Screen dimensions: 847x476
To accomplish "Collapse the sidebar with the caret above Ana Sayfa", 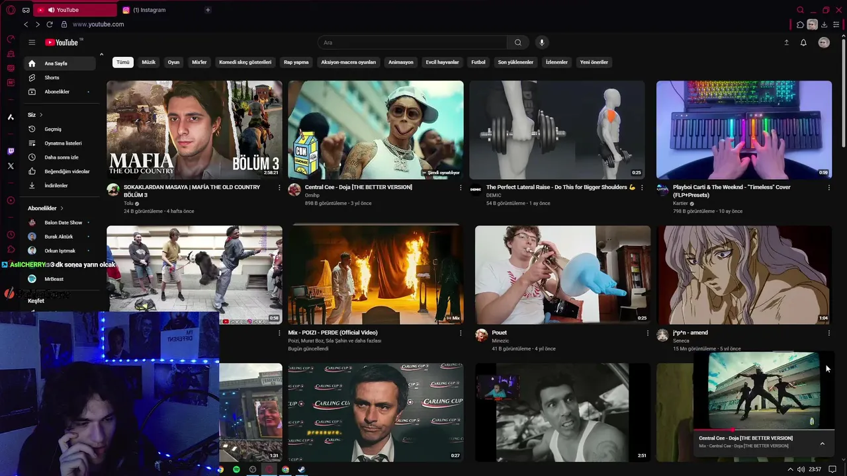I will tap(101, 54).
